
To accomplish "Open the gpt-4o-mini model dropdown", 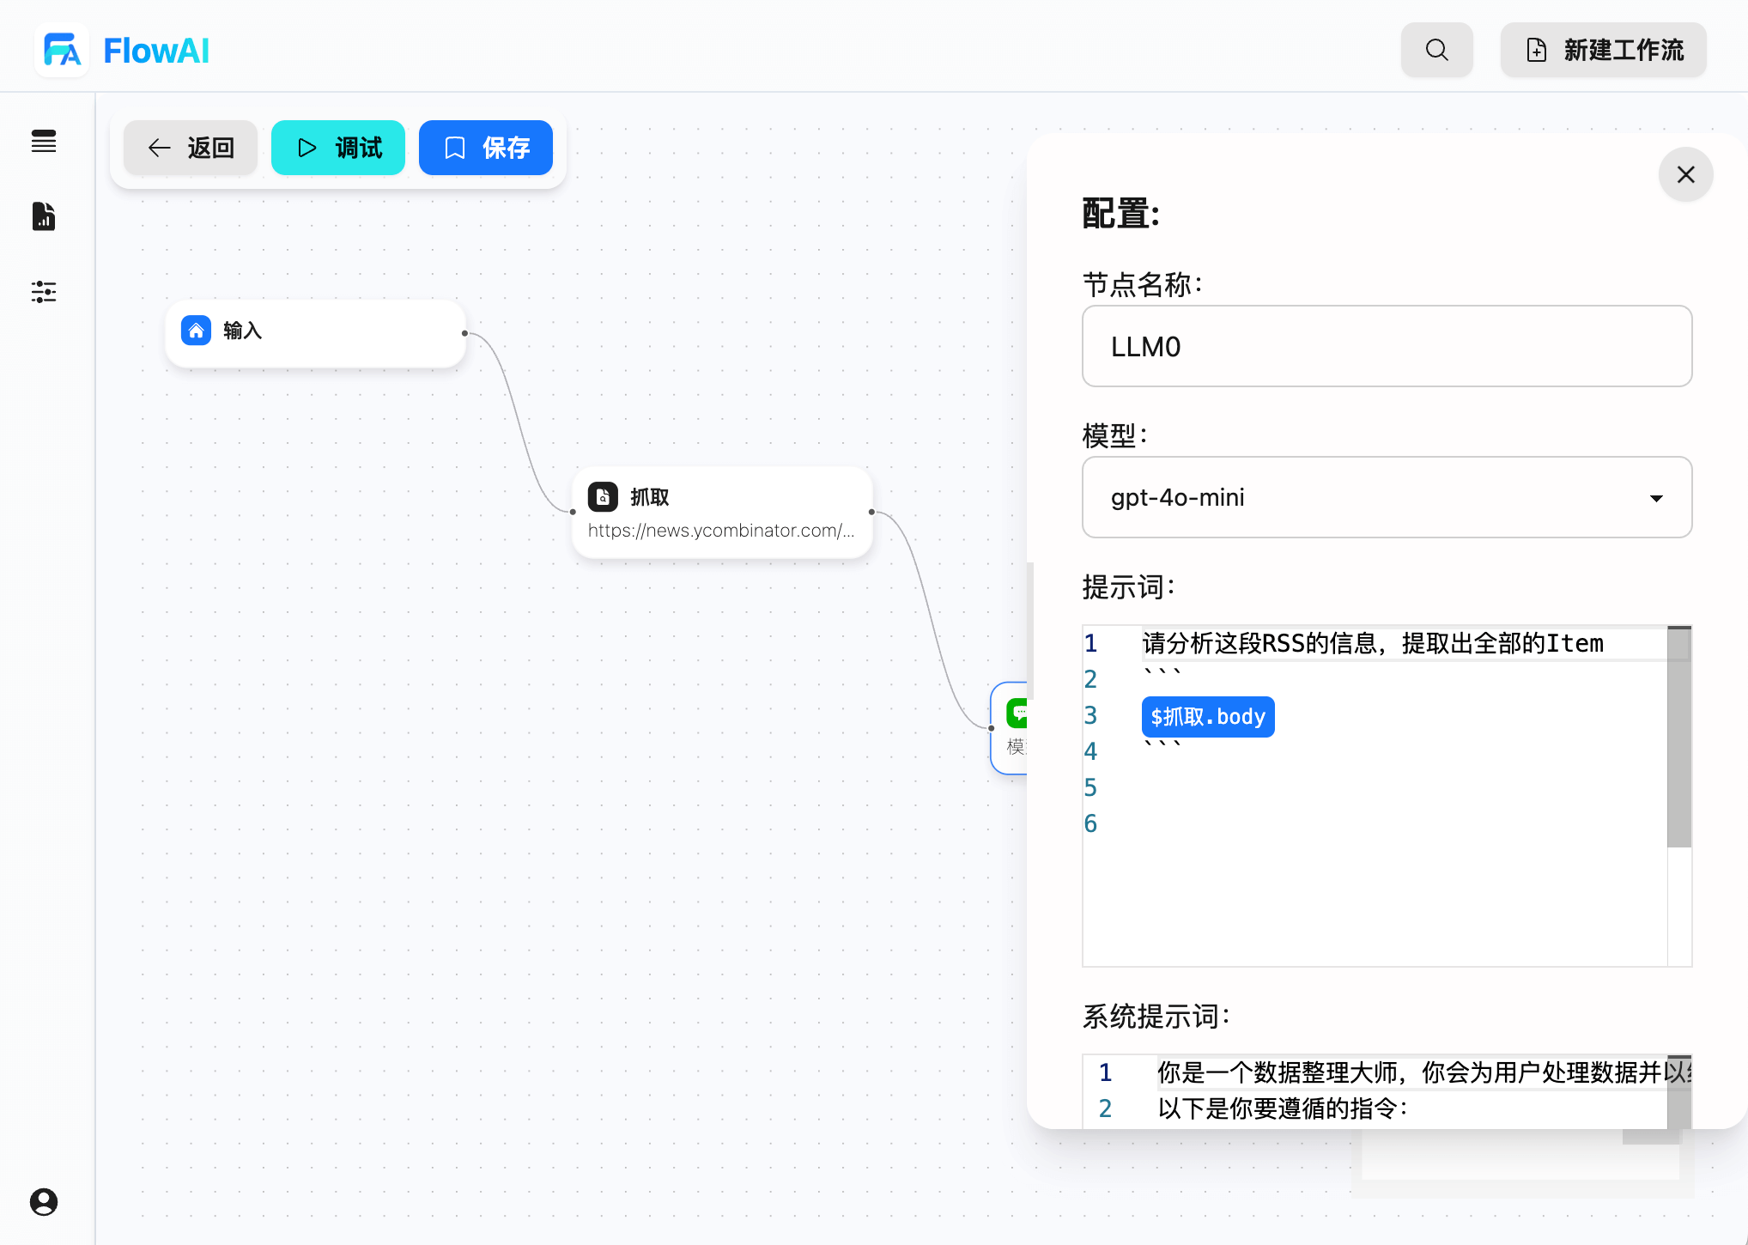I will pyautogui.click(x=1387, y=497).
